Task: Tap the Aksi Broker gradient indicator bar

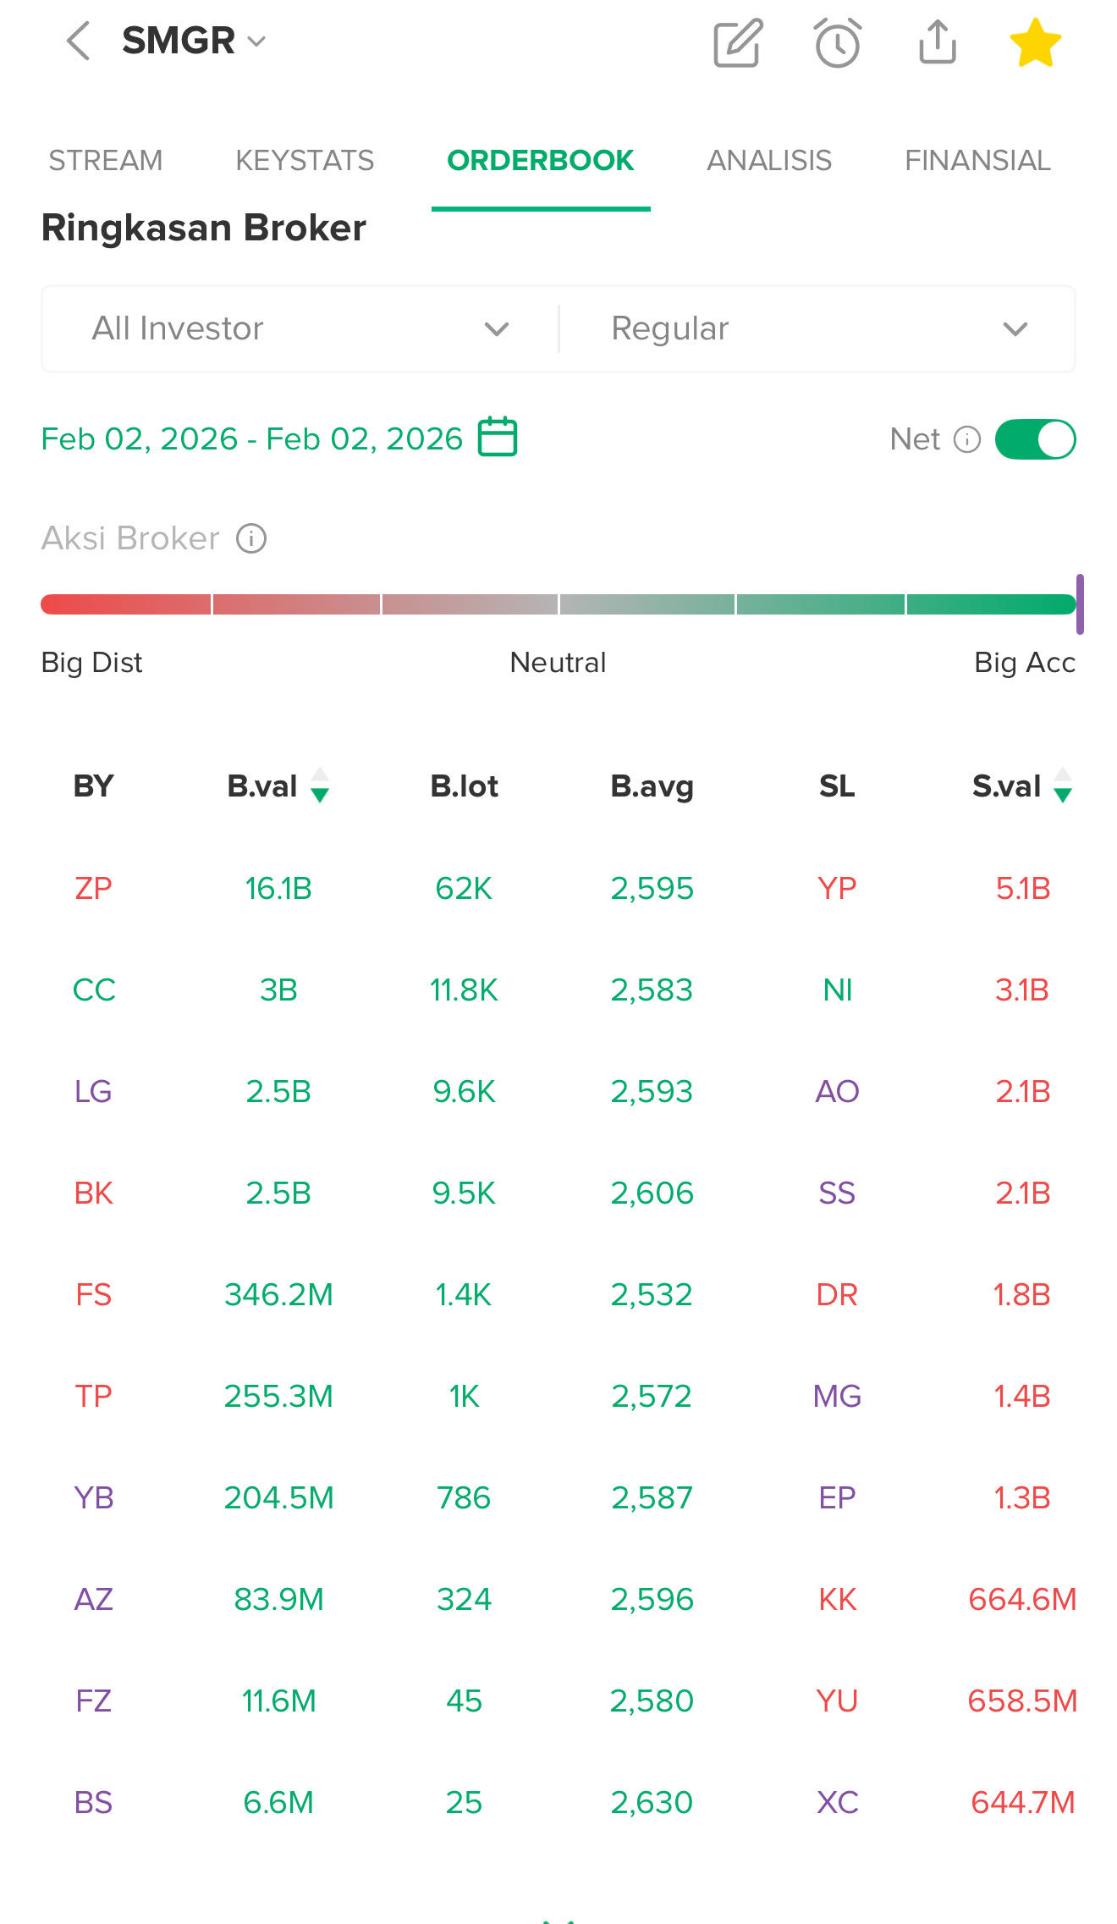Action: (x=558, y=604)
